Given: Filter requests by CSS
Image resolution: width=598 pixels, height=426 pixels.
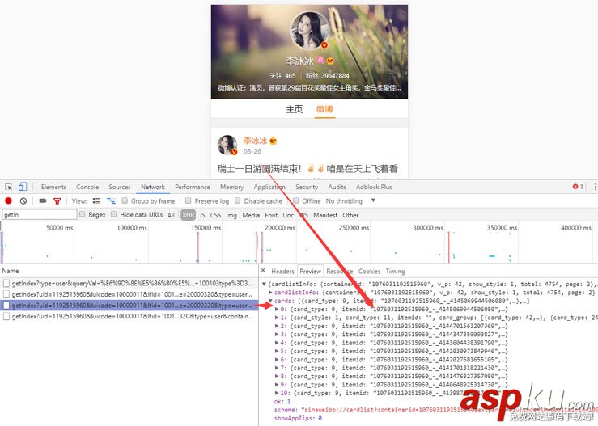Looking at the screenshot, I should [215, 215].
